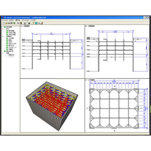Click the single floppy-disk save icon
Screen dimensions: 151x151
(9, 23)
